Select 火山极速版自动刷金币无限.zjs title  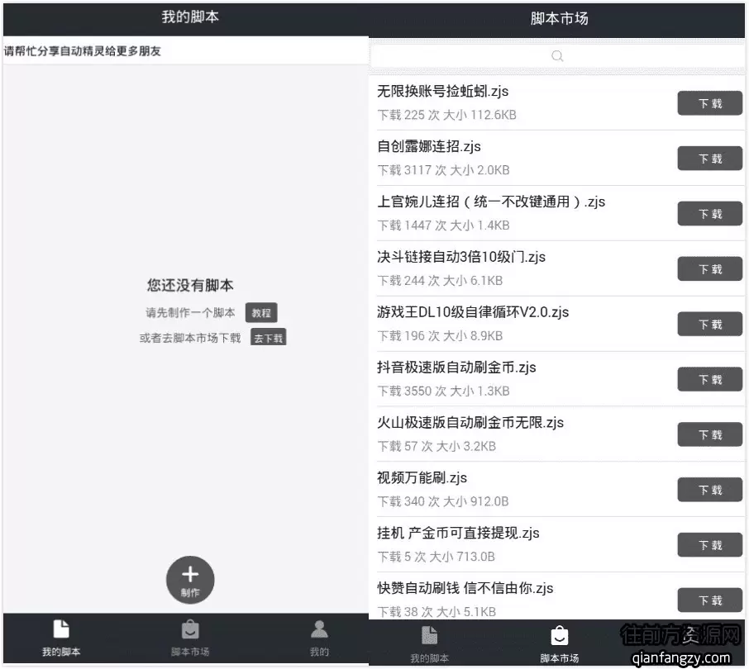pos(470,422)
